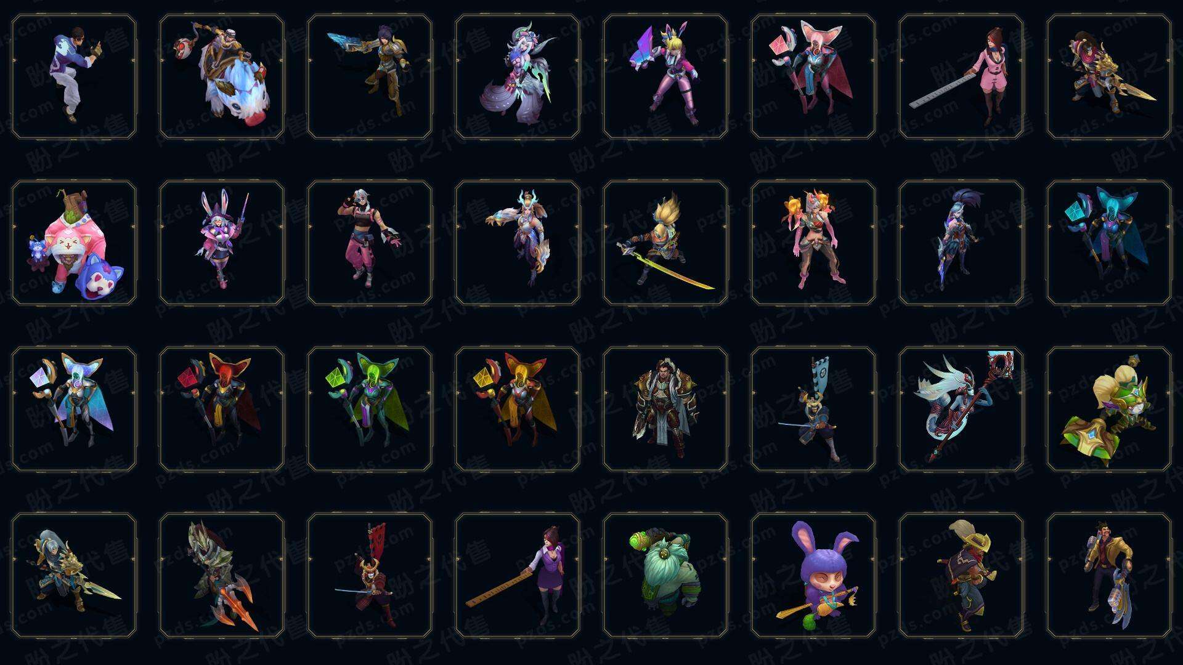Click the blue mermaid with ornate staff
Screen dimensions: 1183x665
point(961,409)
